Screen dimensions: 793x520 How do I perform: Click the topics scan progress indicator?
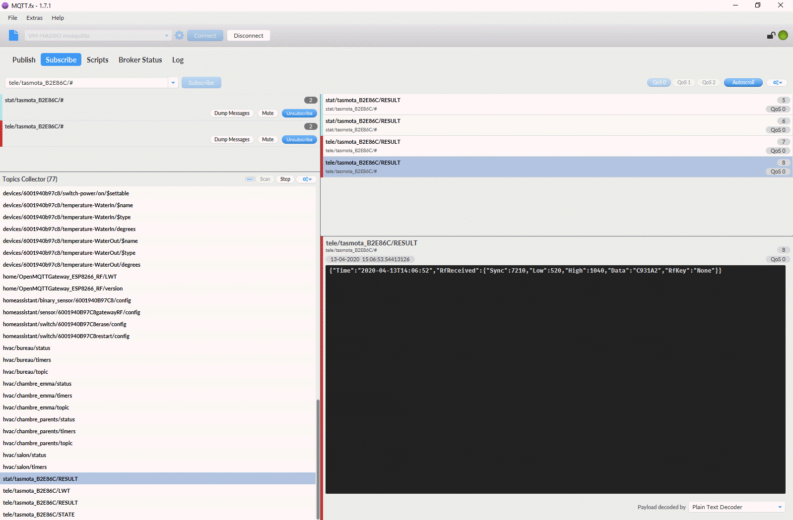[x=250, y=179]
